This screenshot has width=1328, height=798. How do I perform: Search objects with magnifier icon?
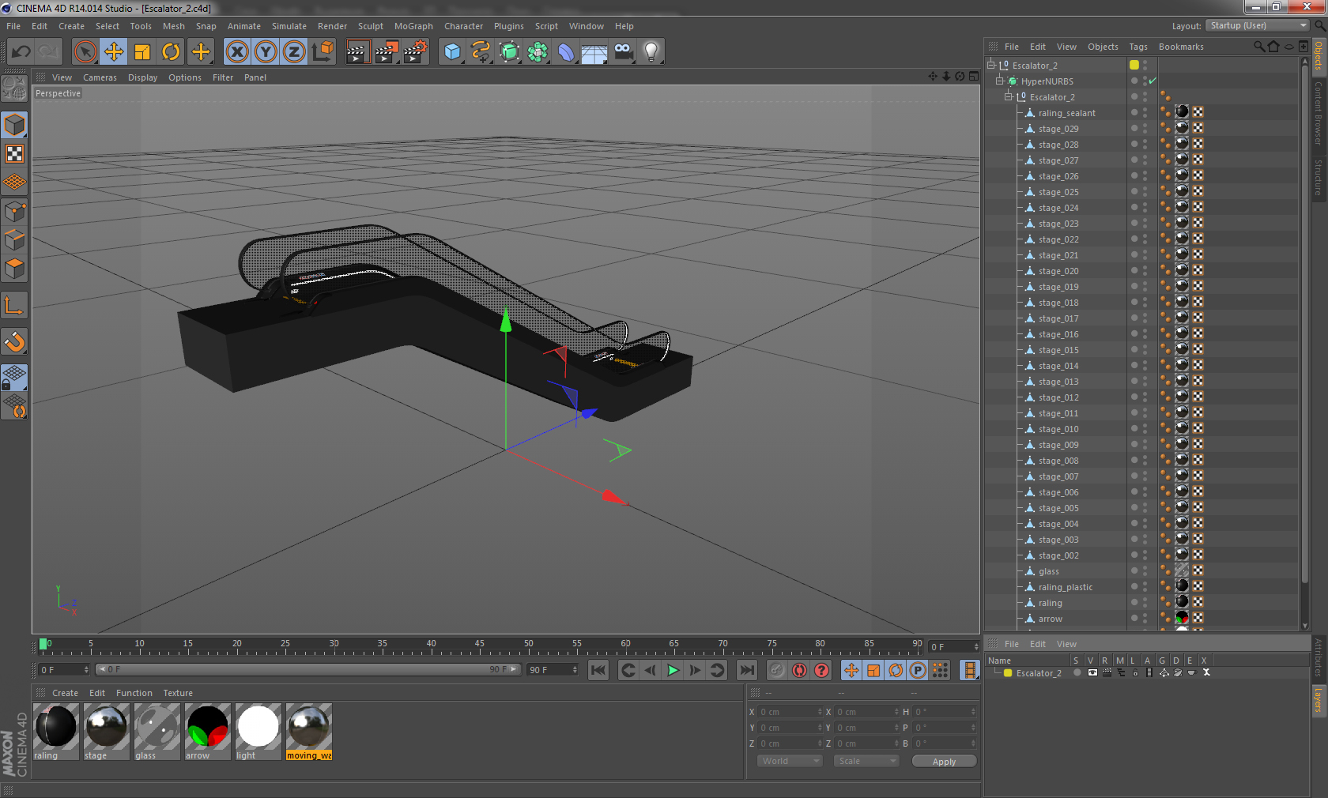(x=1258, y=47)
